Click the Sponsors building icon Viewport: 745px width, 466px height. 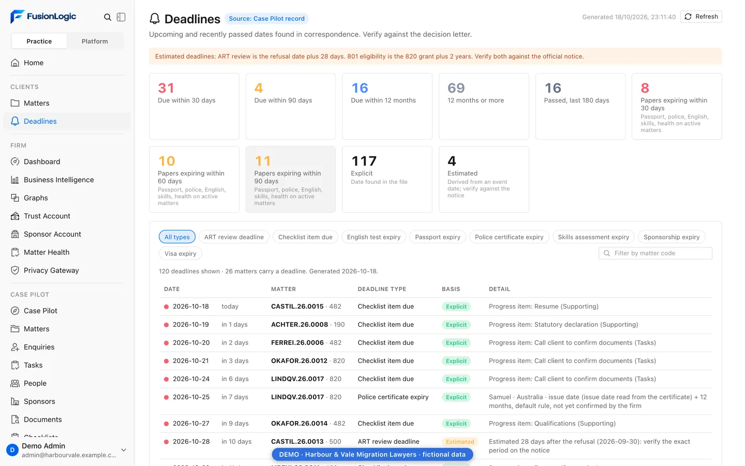click(x=15, y=401)
